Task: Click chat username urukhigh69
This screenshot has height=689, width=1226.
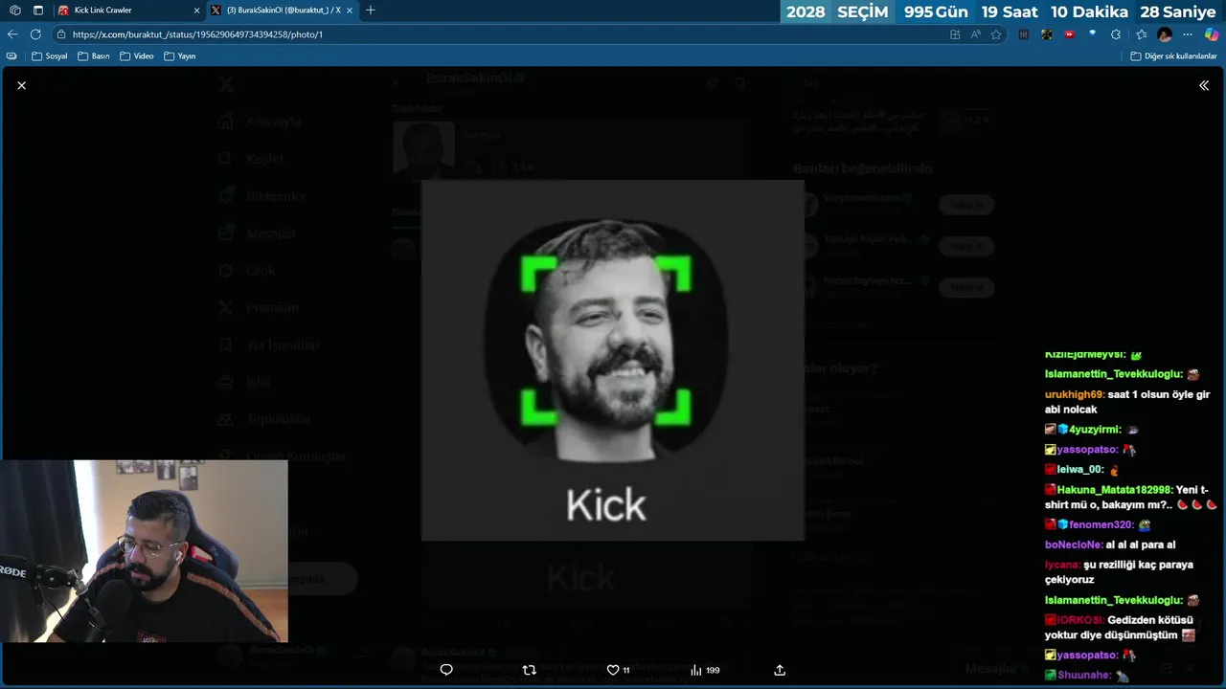Action: pos(1075,394)
